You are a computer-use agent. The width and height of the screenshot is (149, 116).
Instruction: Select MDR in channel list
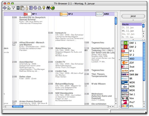point(132,90)
